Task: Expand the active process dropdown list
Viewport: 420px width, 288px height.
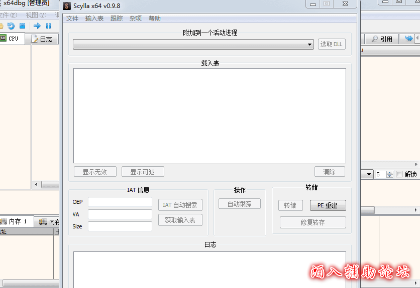Action: 193,45
